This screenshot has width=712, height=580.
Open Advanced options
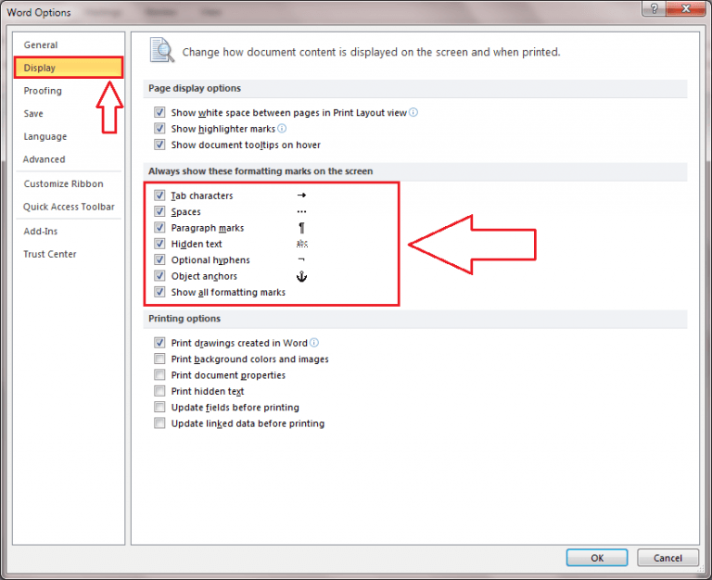tap(69, 159)
